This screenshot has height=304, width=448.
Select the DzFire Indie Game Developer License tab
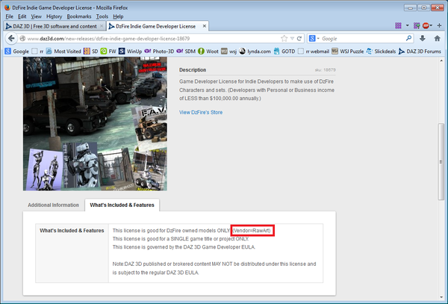pyautogui.click(x=156, y=26)
